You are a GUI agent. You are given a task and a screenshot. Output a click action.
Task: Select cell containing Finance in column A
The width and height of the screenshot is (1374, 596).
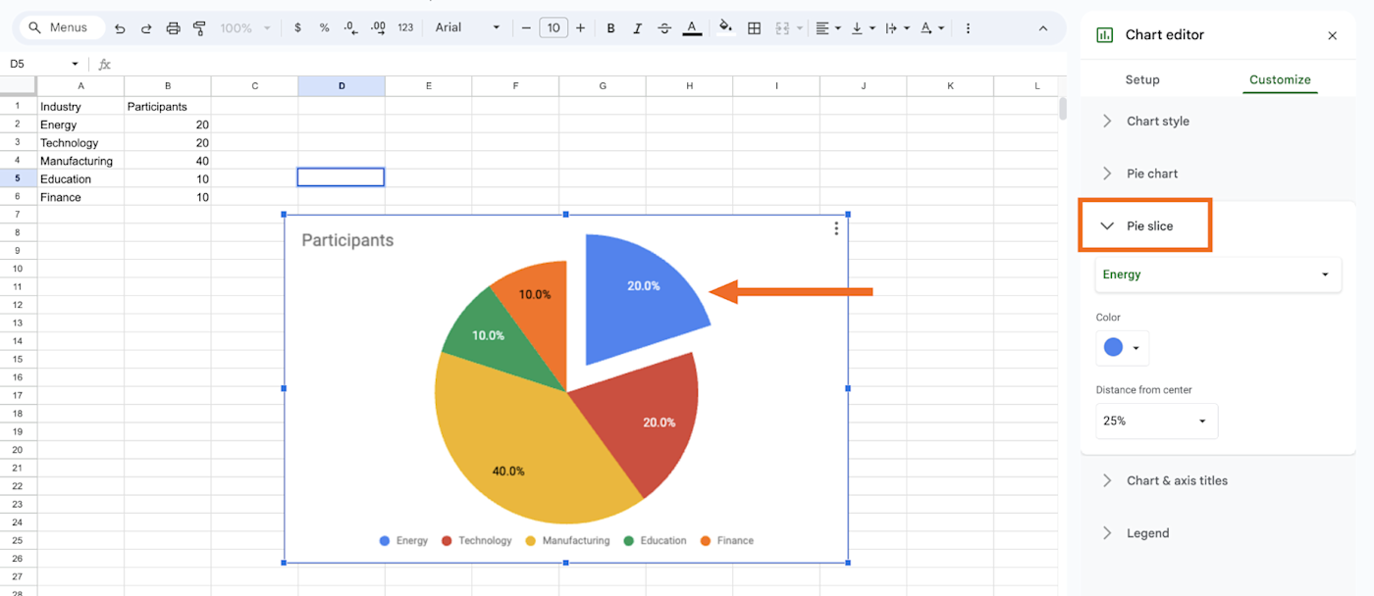pyautogui.click(x=80, y=197)
